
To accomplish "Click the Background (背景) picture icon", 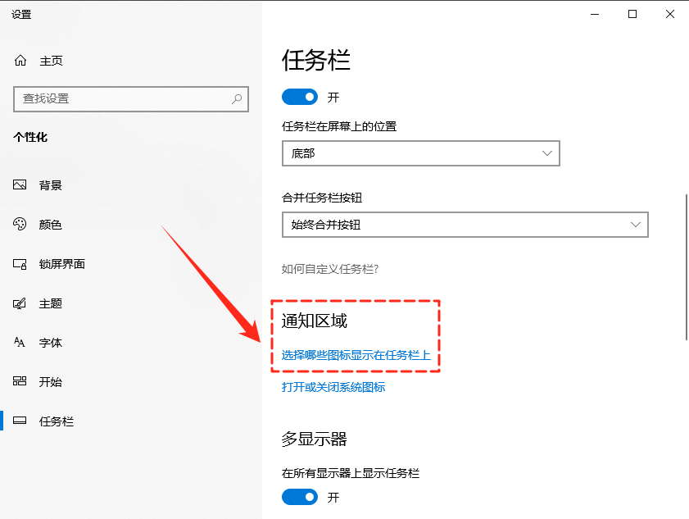I will click(x=20, y=185).
